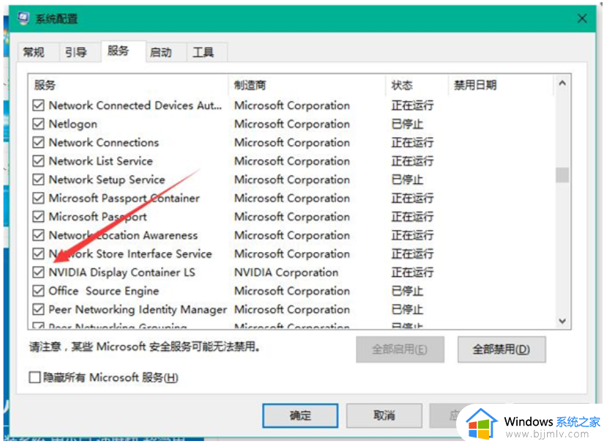The width and height of the screenshot is (604, 444).
Task: Sort by the 状态 column header
Action: (x=417, y=85)
